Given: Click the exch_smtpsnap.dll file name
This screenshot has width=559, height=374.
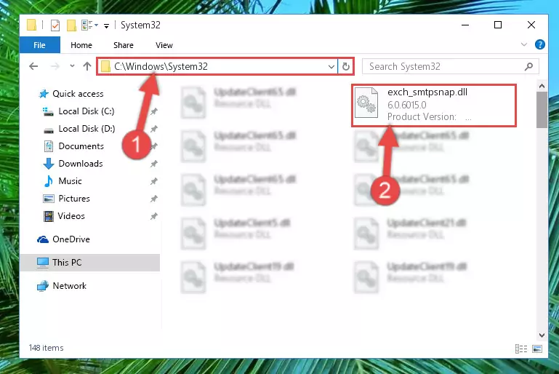Looking at the screenshot, I should pos(427,92).
